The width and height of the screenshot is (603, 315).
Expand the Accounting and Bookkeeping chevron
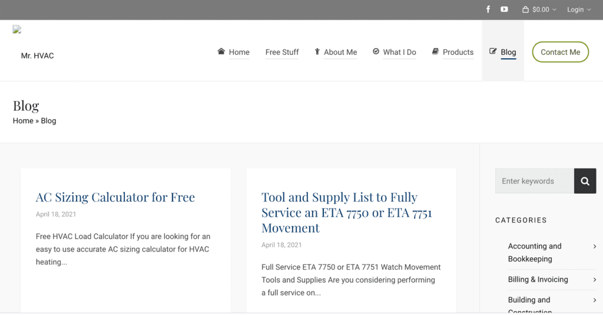coord(595,246)
